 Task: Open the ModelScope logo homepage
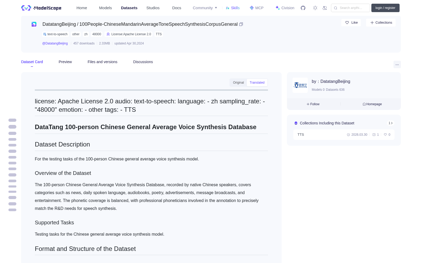click(41, 8)
